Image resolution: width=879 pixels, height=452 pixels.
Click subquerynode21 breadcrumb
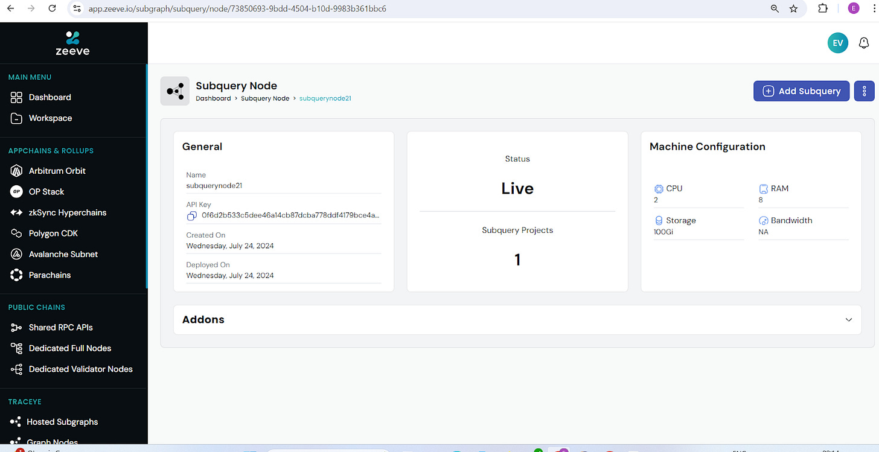(x=325, y=98)
